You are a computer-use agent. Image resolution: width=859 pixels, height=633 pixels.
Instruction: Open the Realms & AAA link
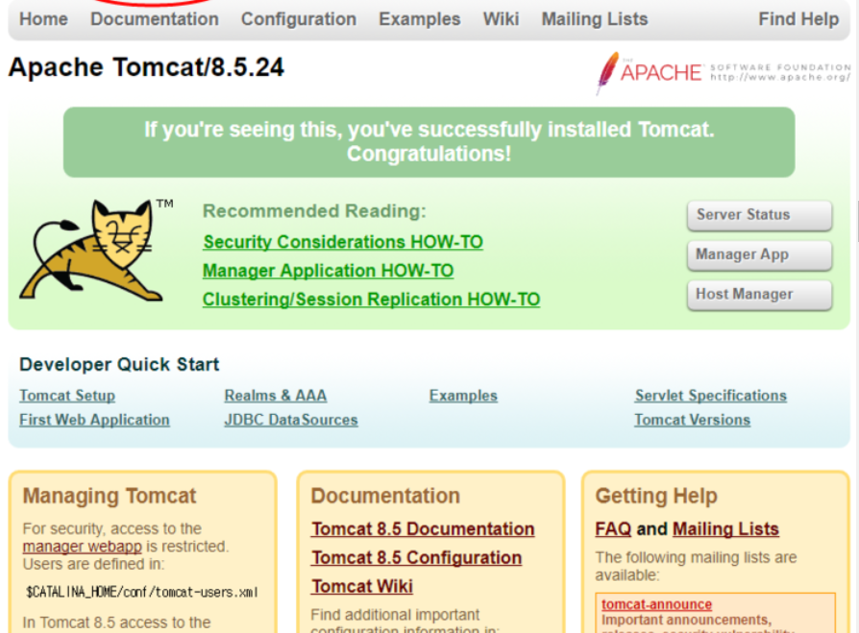276,396
